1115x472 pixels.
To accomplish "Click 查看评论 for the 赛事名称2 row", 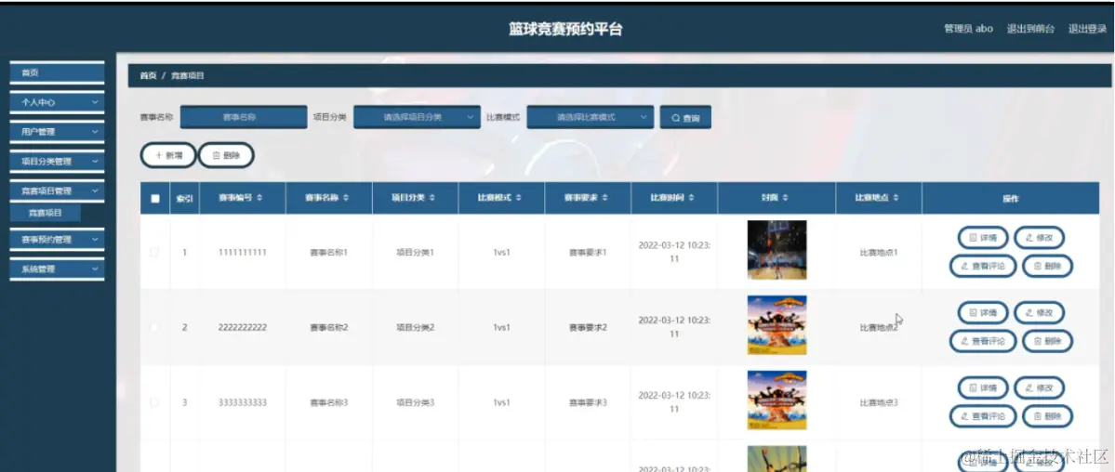I will [x=983, y=341].
